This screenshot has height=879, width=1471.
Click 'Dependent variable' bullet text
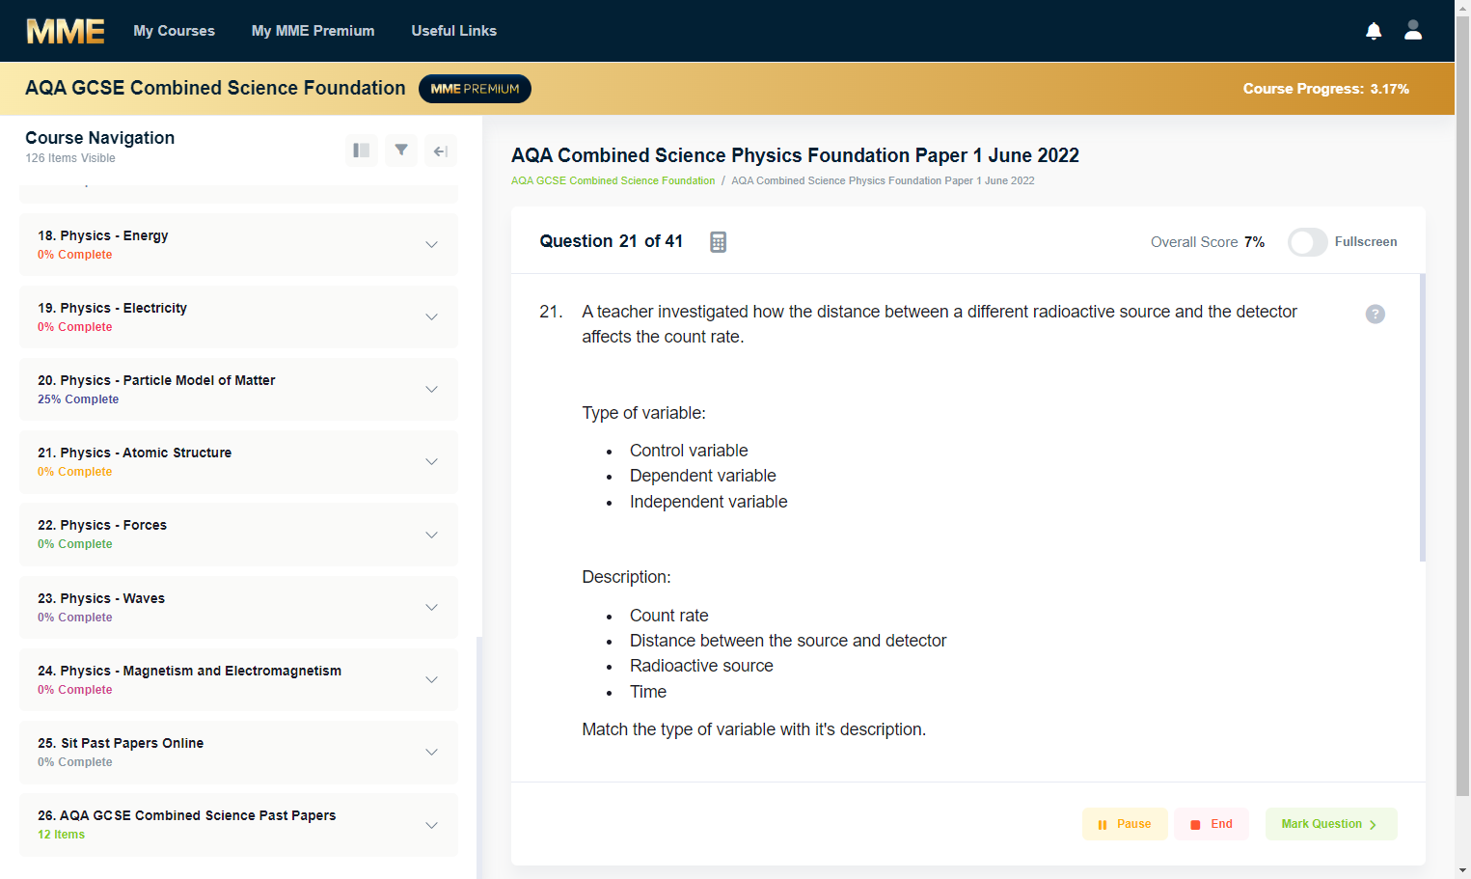702,476
